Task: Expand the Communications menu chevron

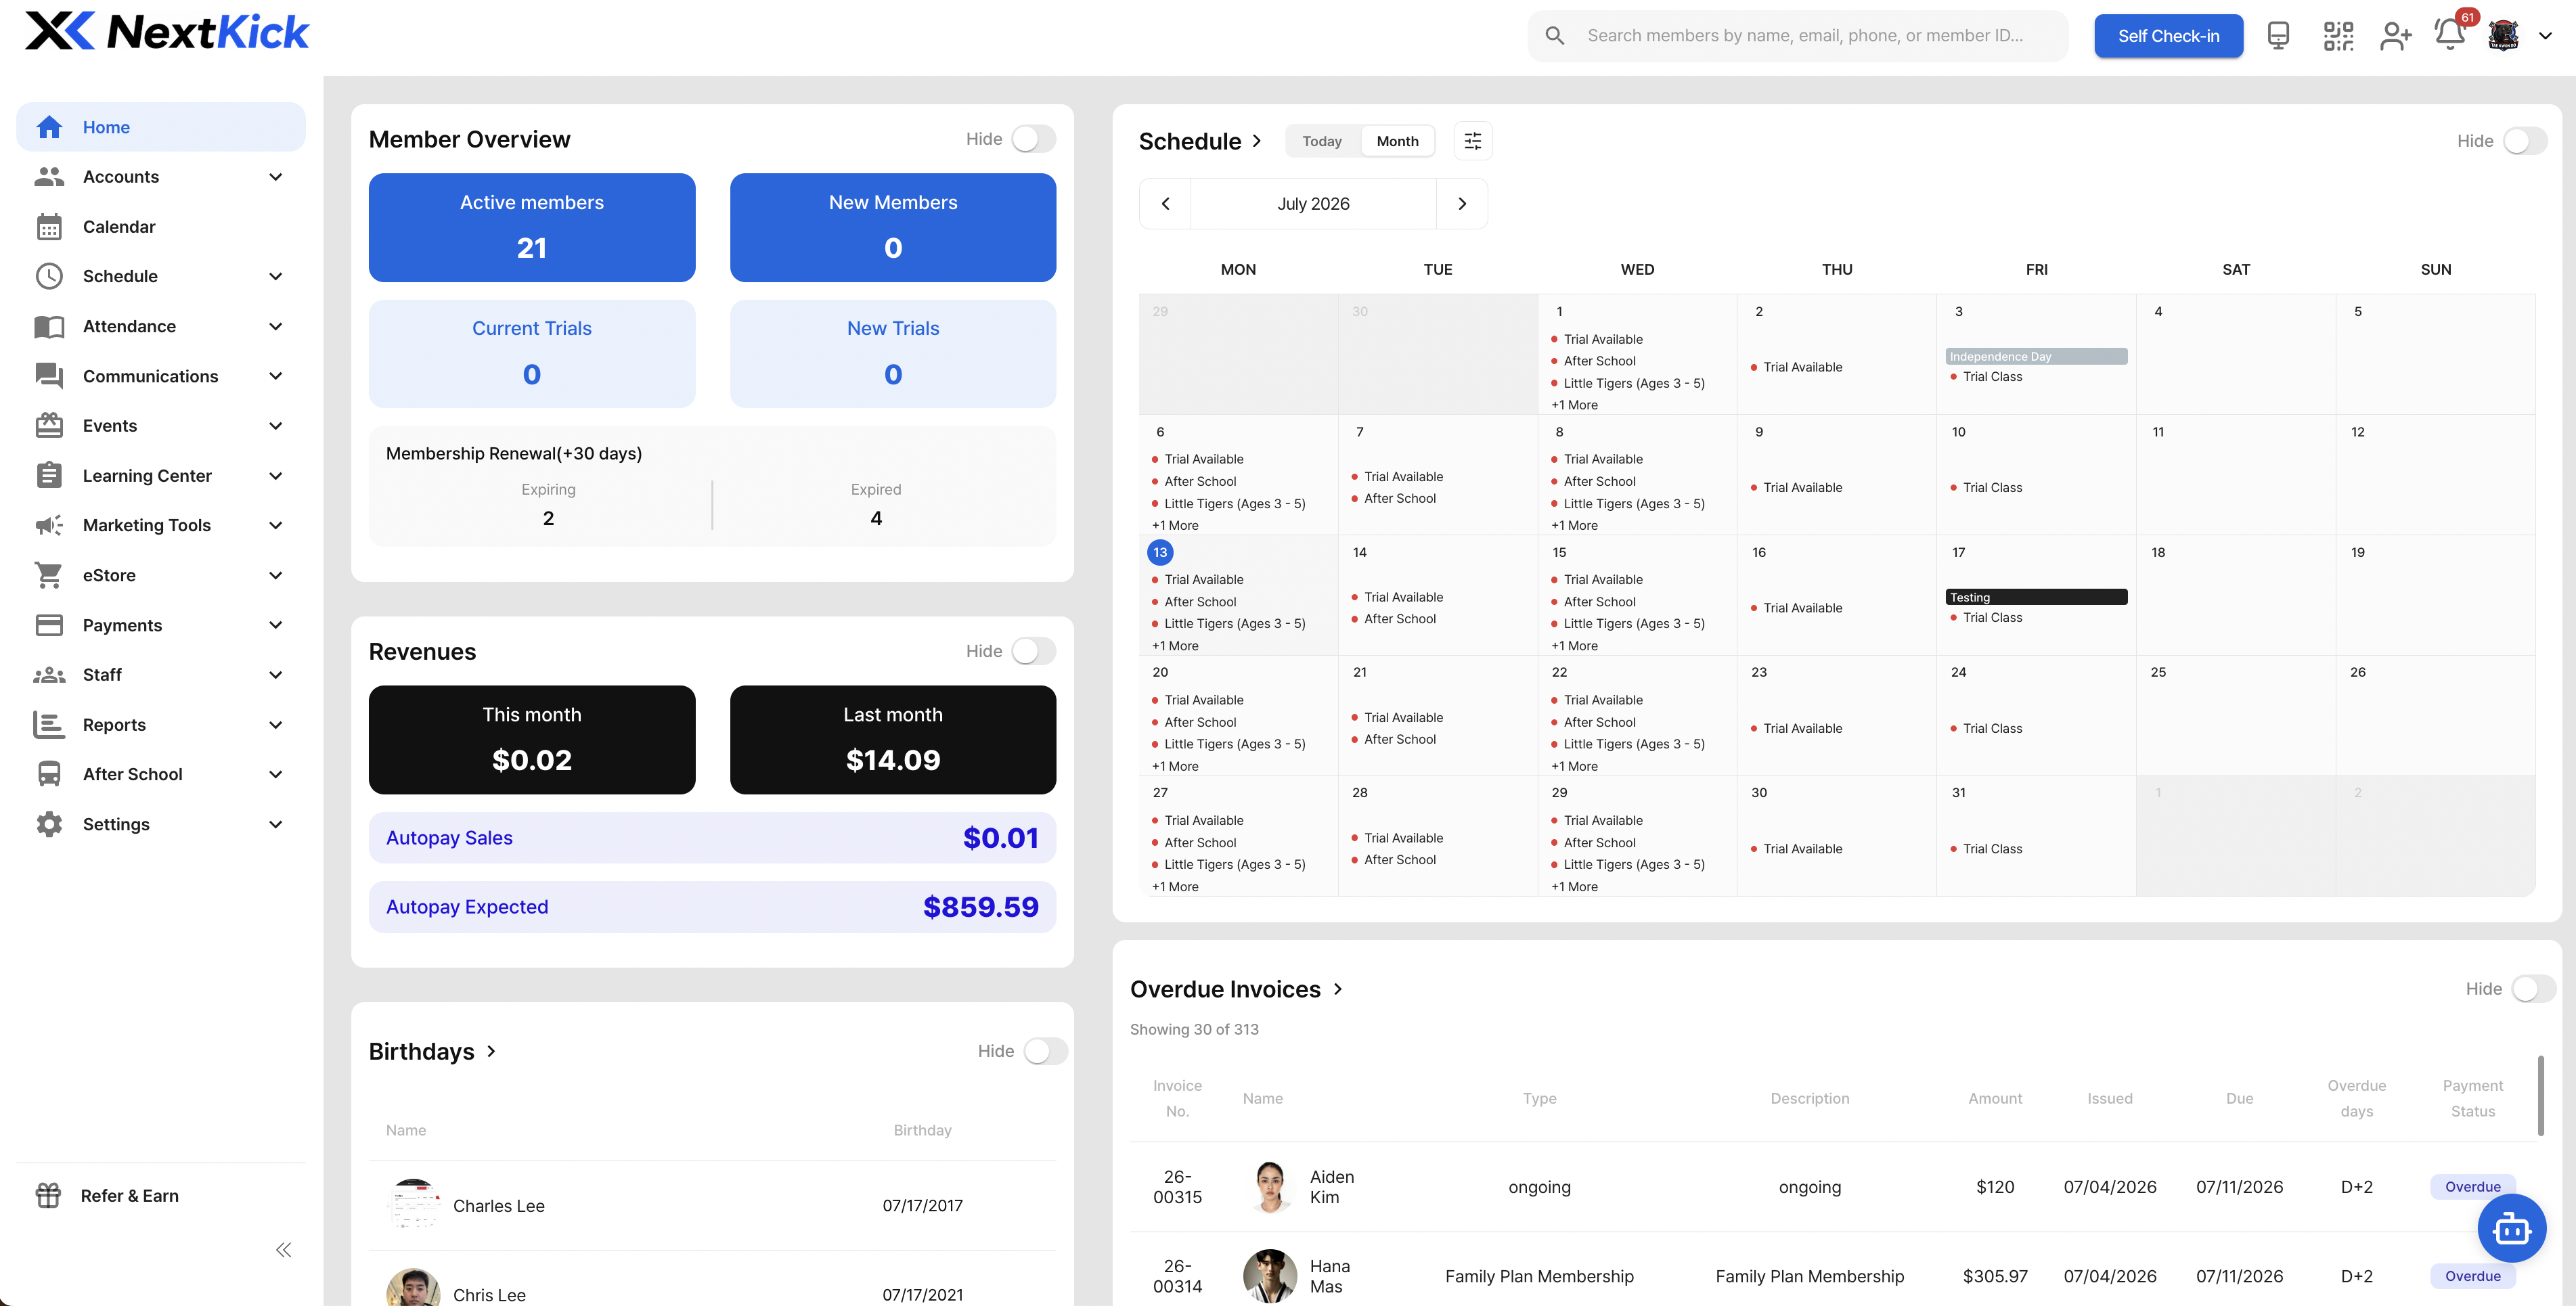Action: click(276, 376)
